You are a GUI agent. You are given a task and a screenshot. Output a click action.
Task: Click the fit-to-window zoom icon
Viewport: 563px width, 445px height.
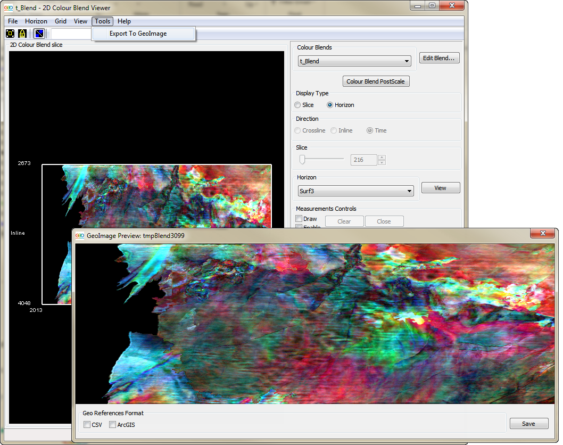pos(10,34)
